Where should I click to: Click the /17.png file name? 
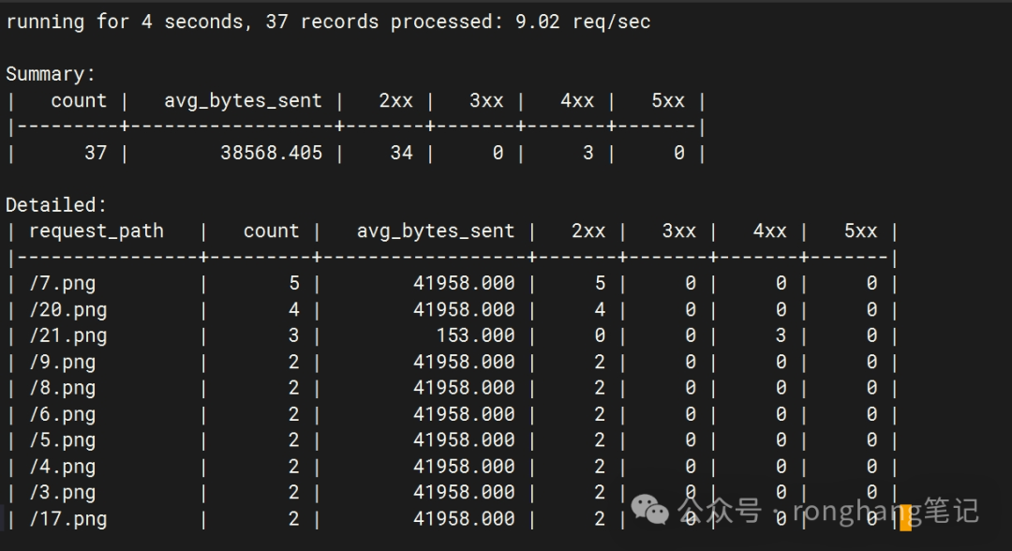point(68,518)
